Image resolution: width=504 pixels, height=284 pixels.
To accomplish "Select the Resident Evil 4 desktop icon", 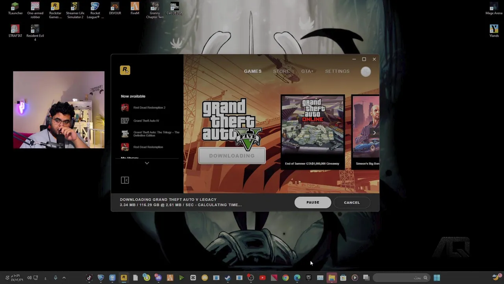I will click(x=35, y=33).
